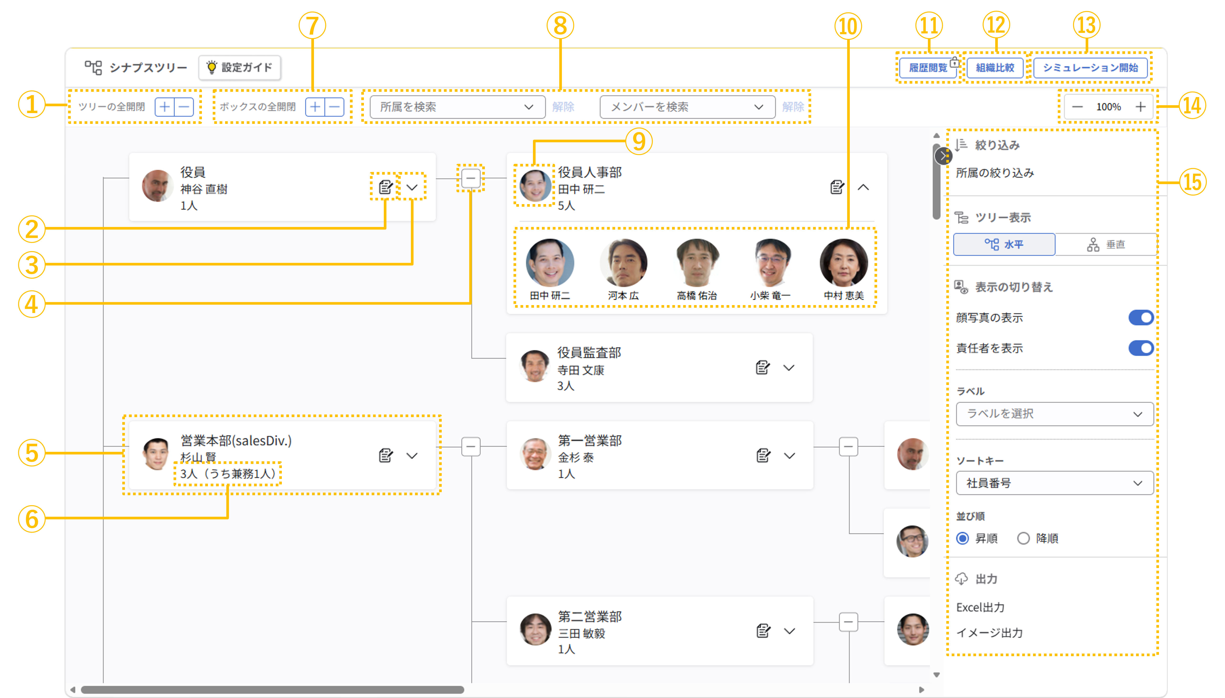Click the horizontal scrollbar thumb
1225x698 pixels.
click(272, 690)
